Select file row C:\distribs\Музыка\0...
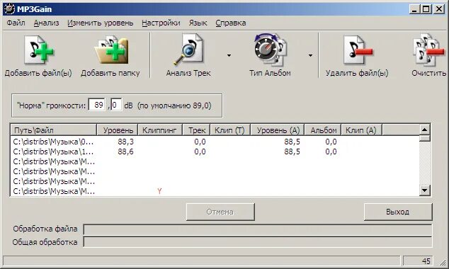 215,142
